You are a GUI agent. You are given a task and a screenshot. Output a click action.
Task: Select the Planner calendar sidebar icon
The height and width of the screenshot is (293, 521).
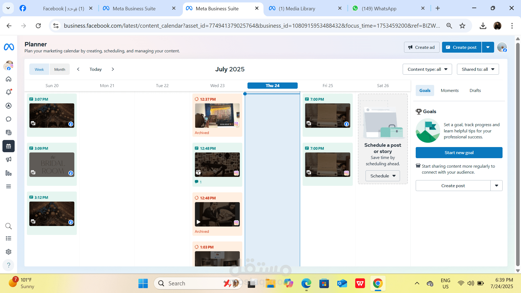click(x=9, y=146)
